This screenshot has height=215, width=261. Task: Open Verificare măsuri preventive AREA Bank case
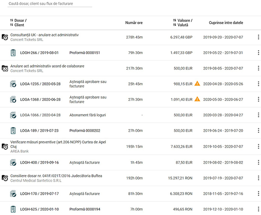(x=58, y=144)
